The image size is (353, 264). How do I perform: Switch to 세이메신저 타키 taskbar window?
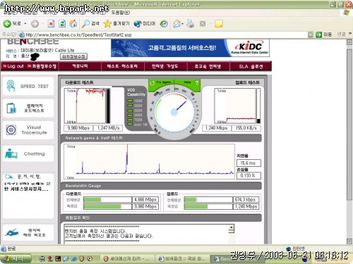(x=128, y=259)
